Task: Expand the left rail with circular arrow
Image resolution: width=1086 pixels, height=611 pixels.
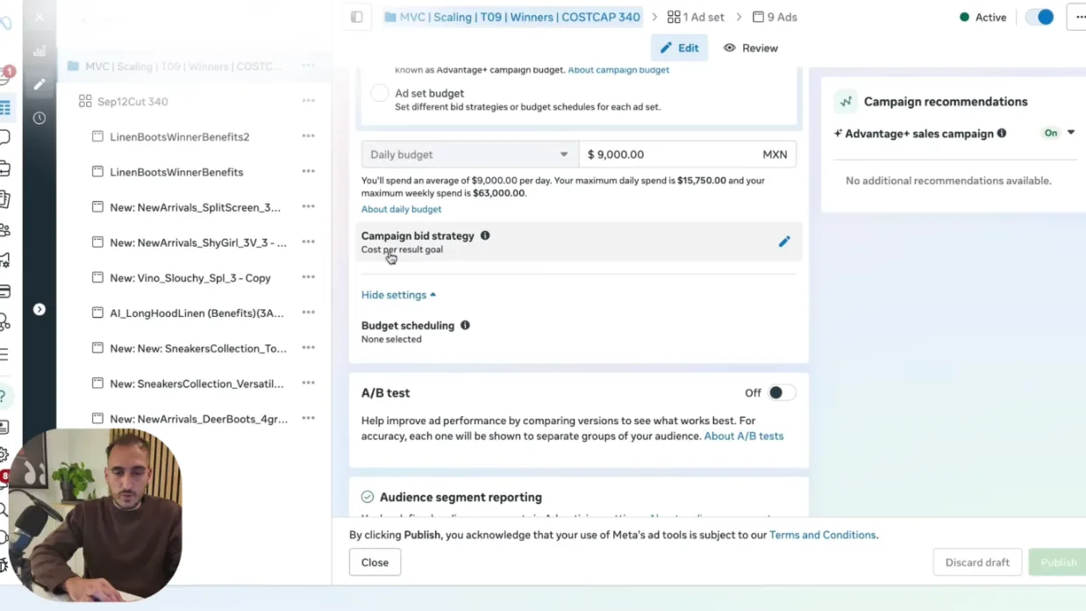Action: [39, 309]
